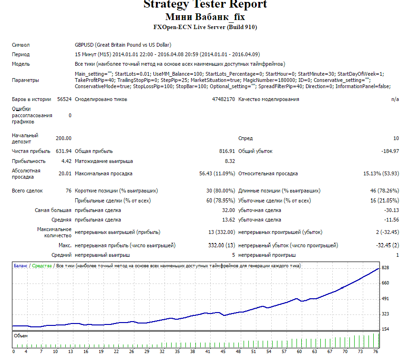Select relative drawdown '15.13% (53.93)'
The width and height of the screenshot is (419, 354).
click(381, 173)
